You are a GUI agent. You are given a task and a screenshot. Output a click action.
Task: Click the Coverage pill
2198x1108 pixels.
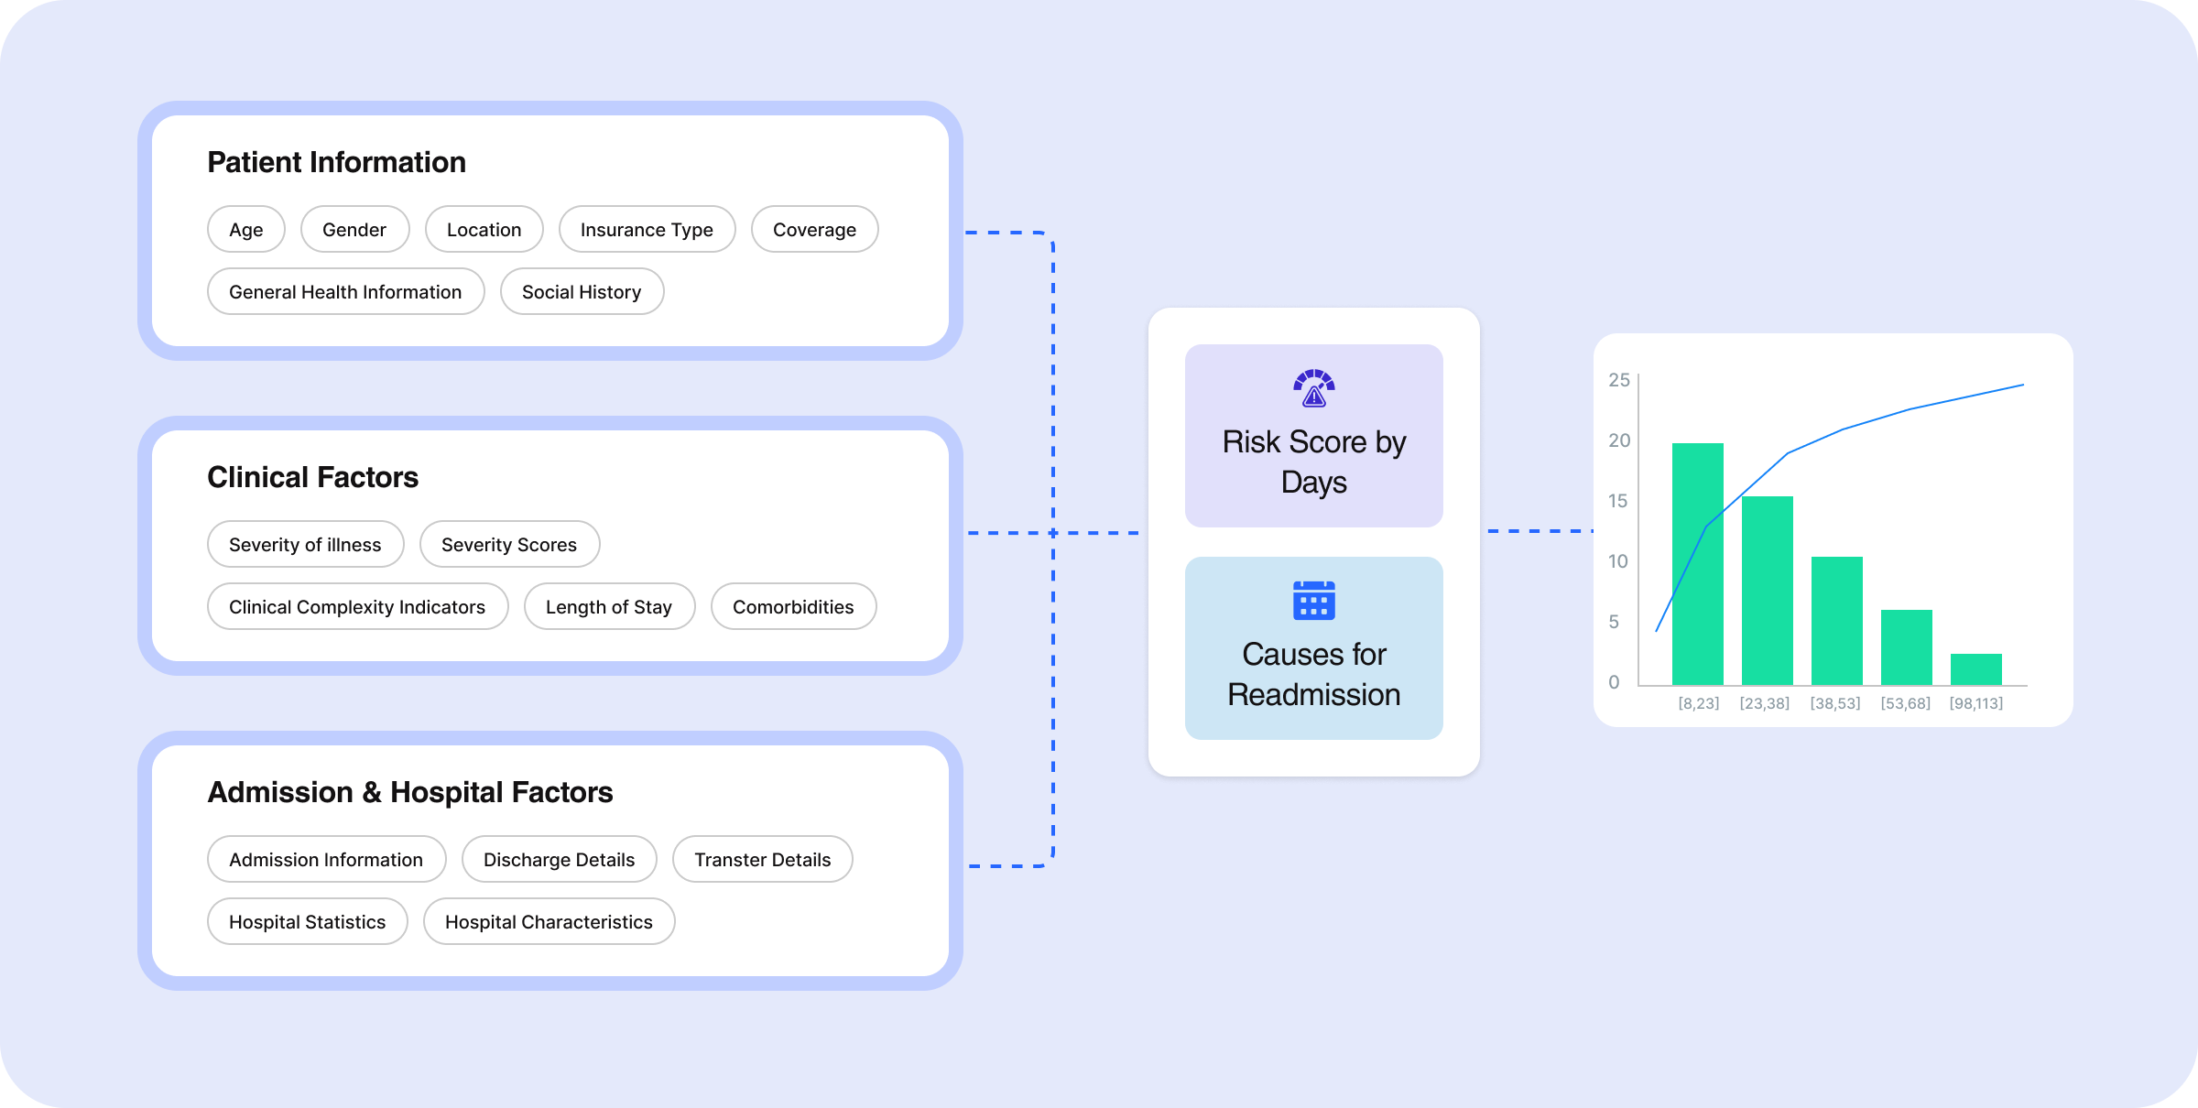[x=815, y=229]
